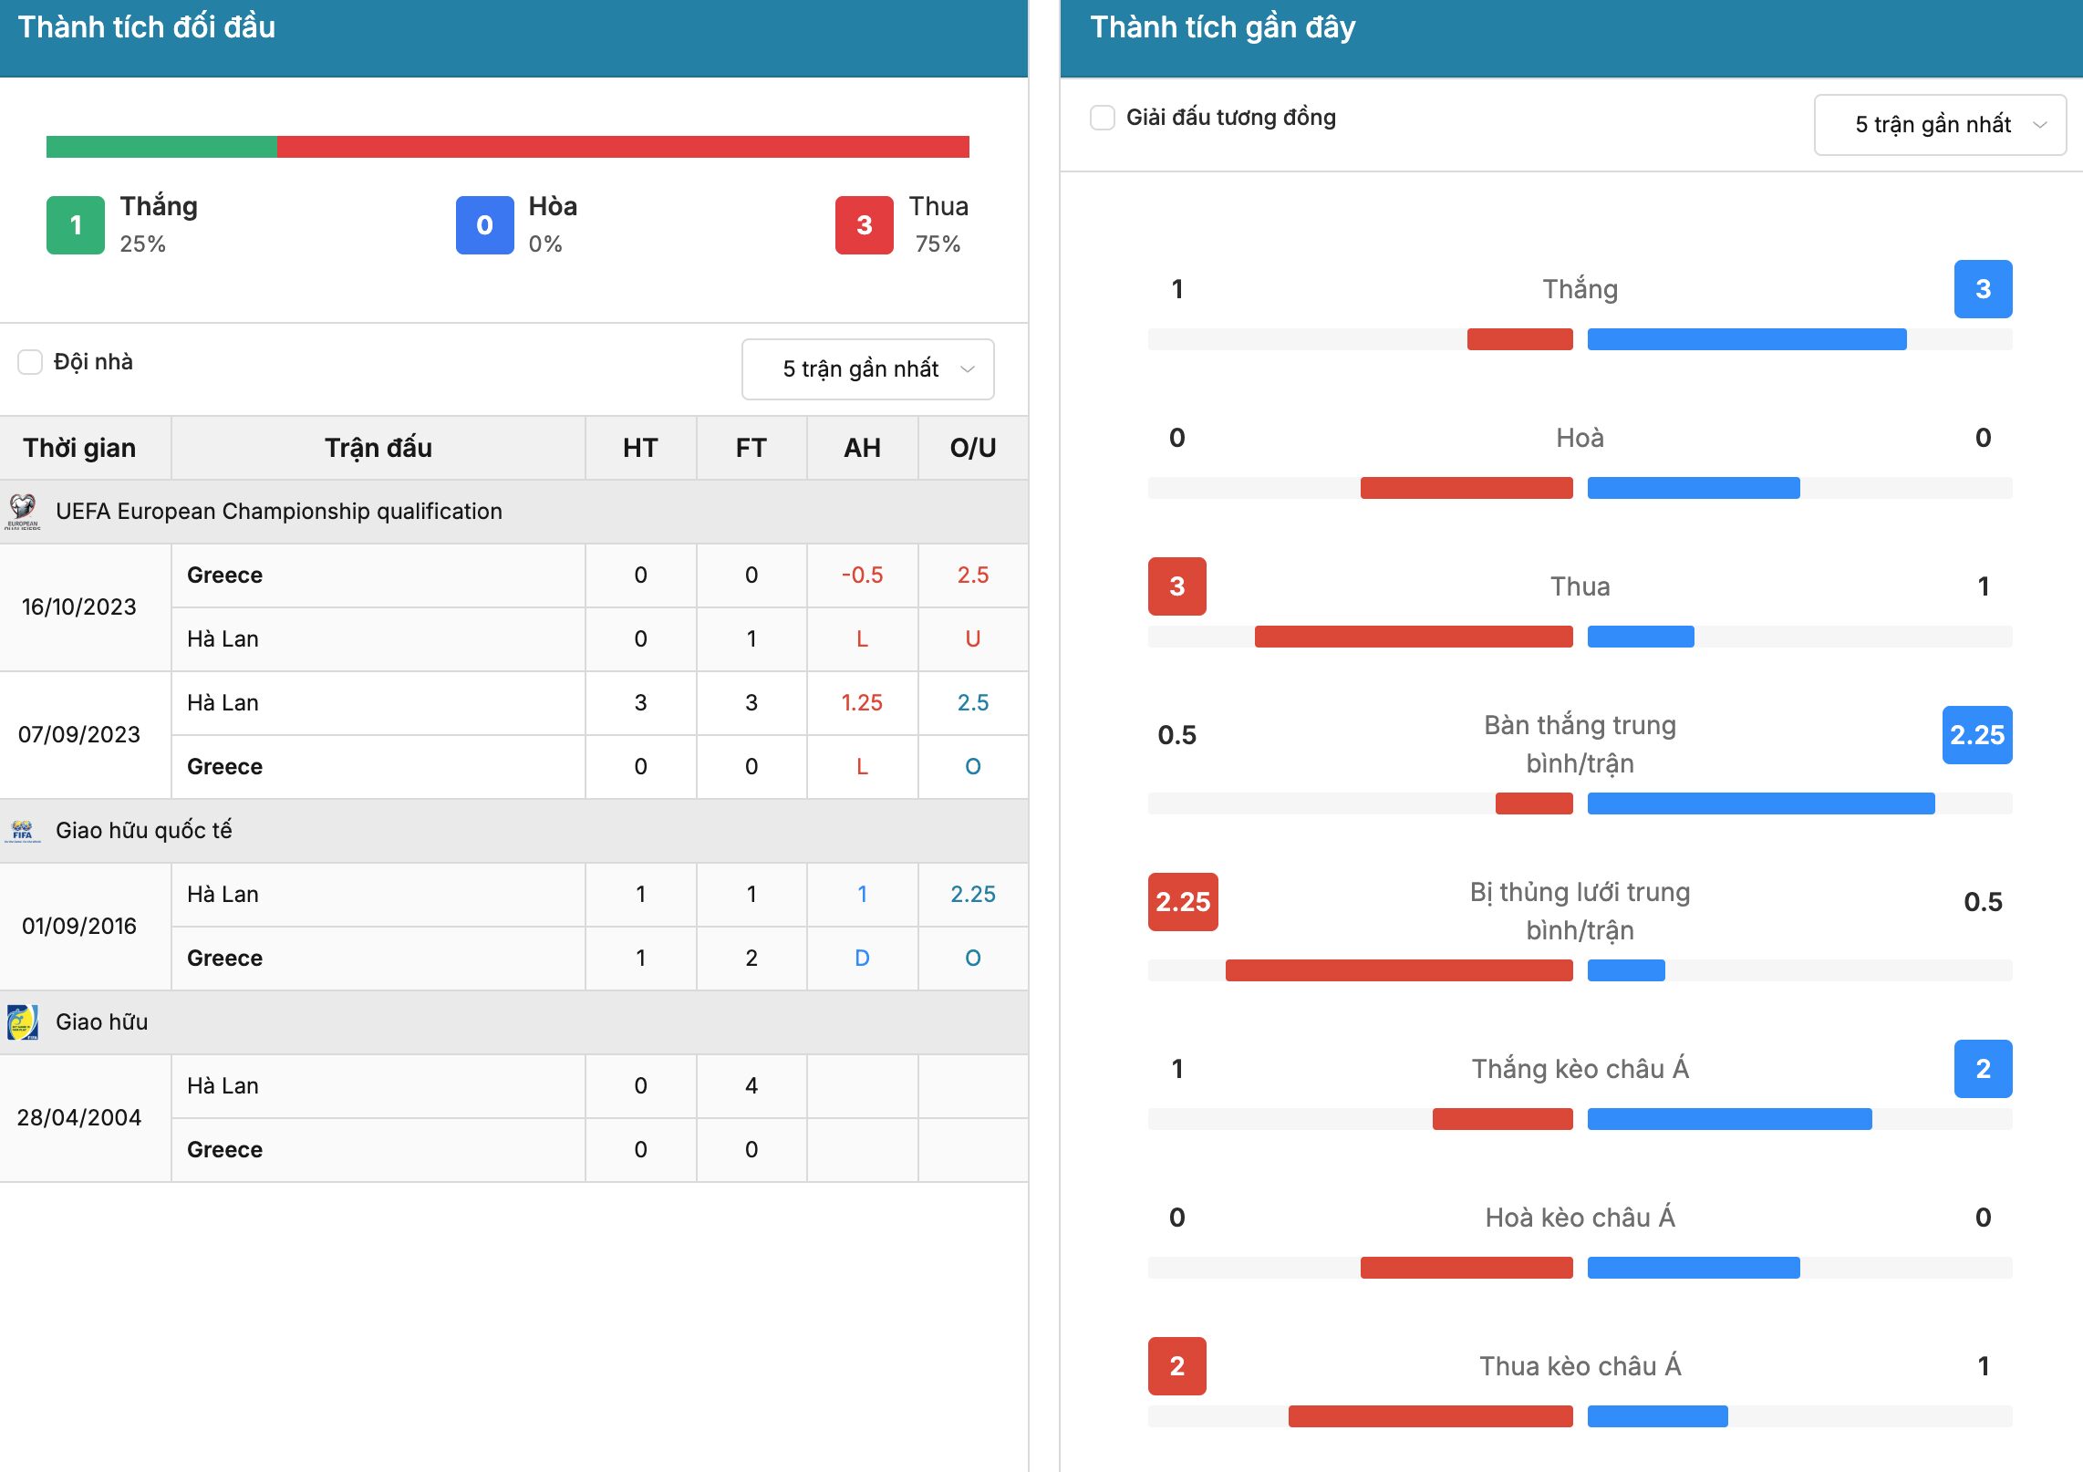
Task: Click Greece in the 16/10/2023 match
Action: coord(224,575)
